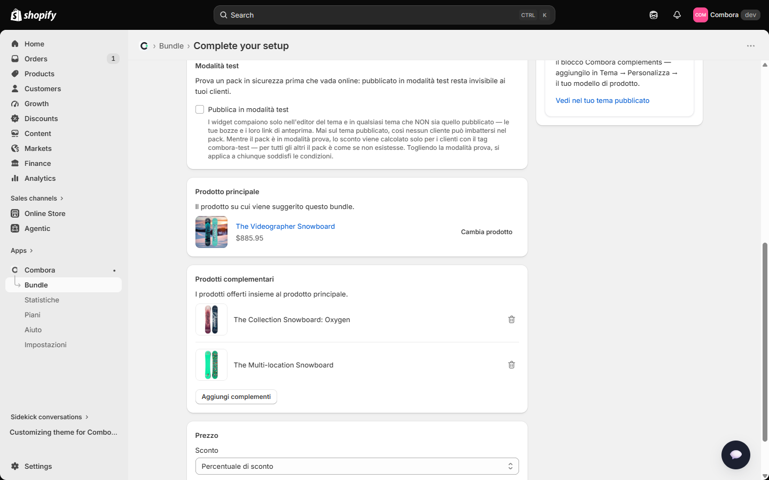Click the Home icon in sidebar

[15, 44]
